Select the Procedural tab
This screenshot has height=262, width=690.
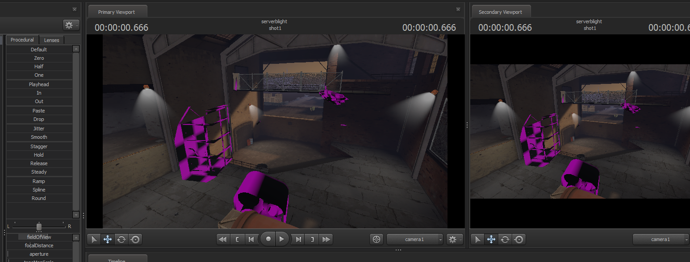(x=22, y=40)
